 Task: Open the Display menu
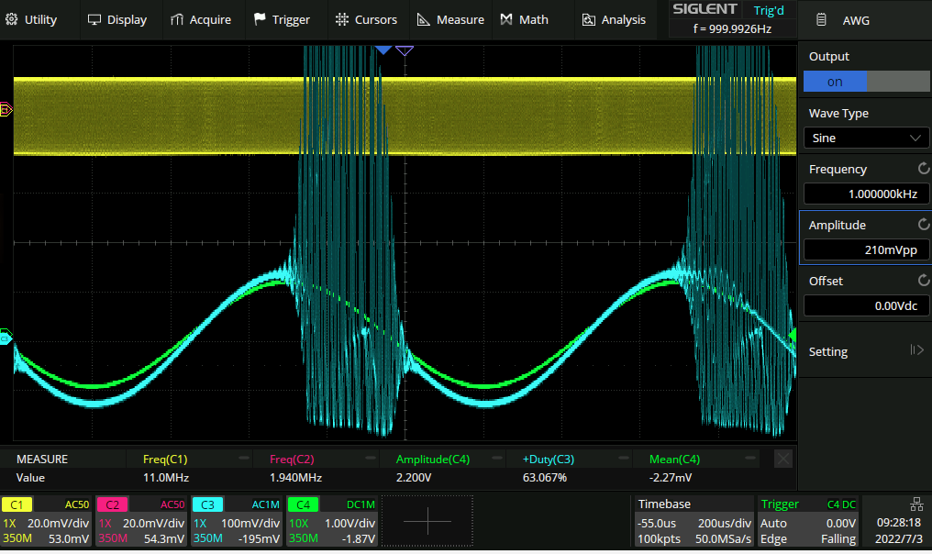tap(116, 19)
